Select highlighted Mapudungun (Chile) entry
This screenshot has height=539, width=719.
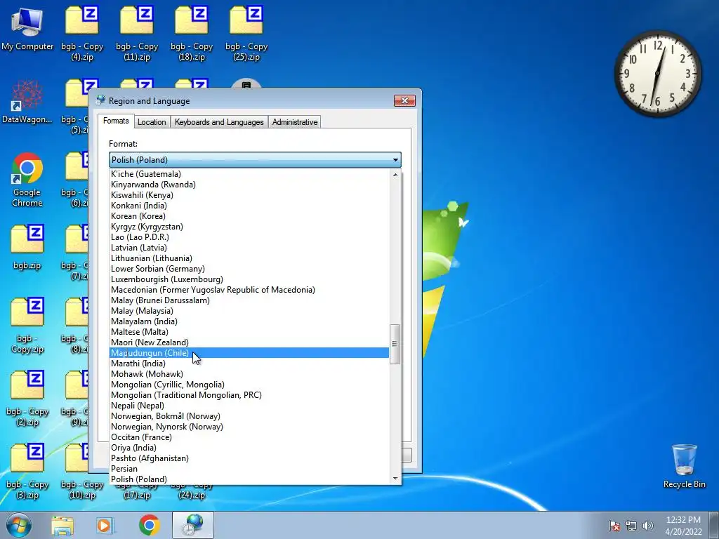click(x=249, y=353)
